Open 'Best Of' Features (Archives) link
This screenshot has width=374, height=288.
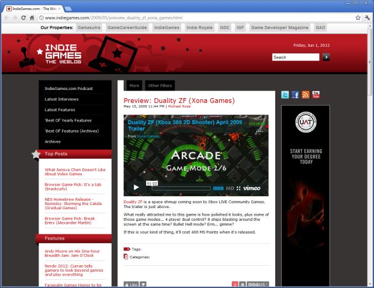coord(72,131)
